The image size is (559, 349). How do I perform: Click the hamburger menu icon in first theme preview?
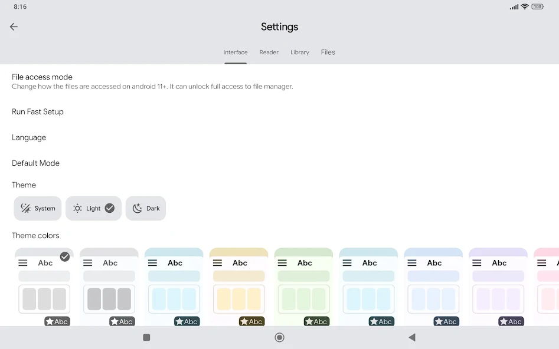tap(23, 262)
